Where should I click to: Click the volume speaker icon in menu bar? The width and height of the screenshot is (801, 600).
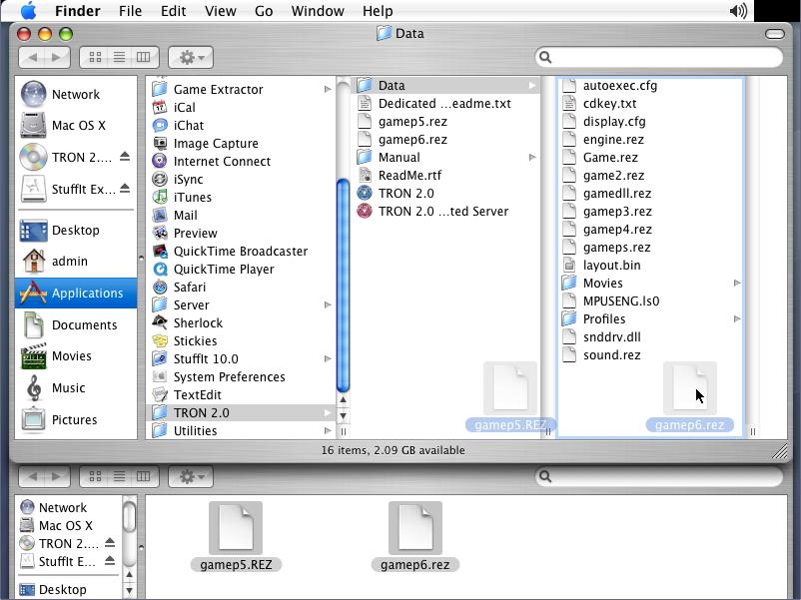(x=738, y=11)
